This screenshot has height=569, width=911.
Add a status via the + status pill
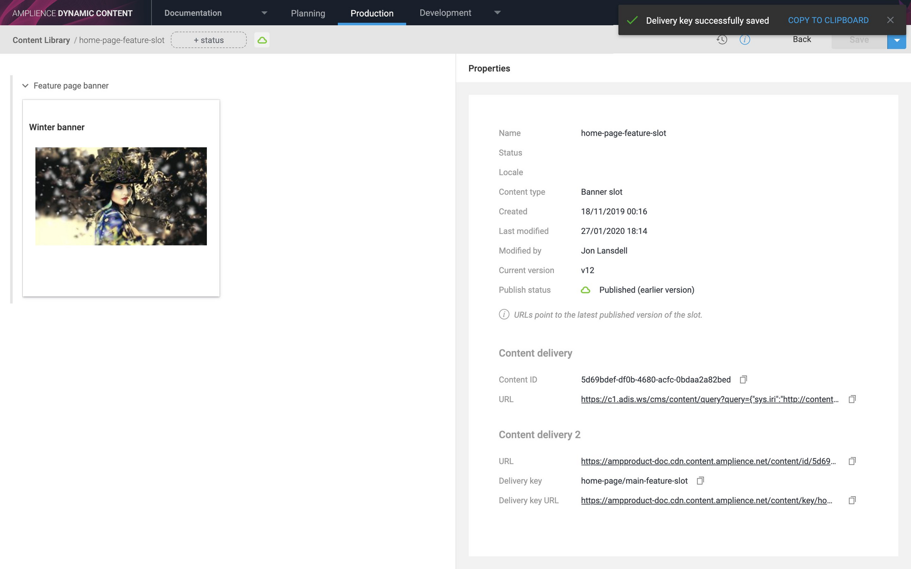pyautogui.click(x=208, y=40)
